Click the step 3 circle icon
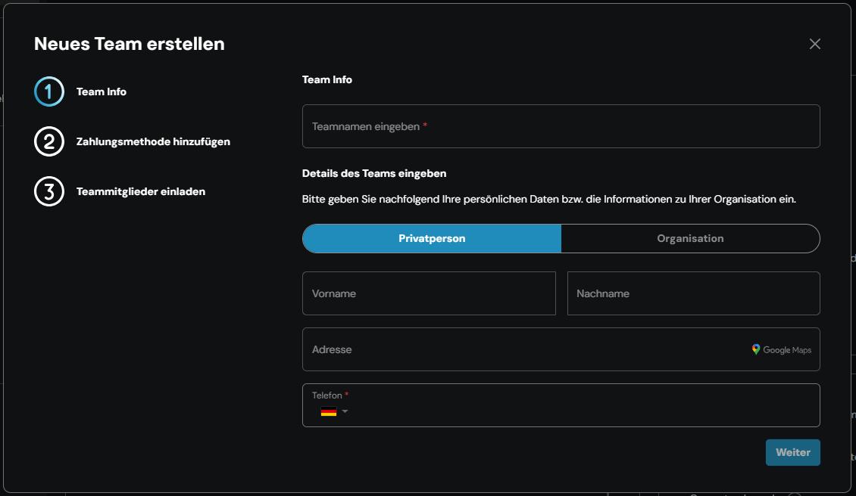 tap(49, 191)
